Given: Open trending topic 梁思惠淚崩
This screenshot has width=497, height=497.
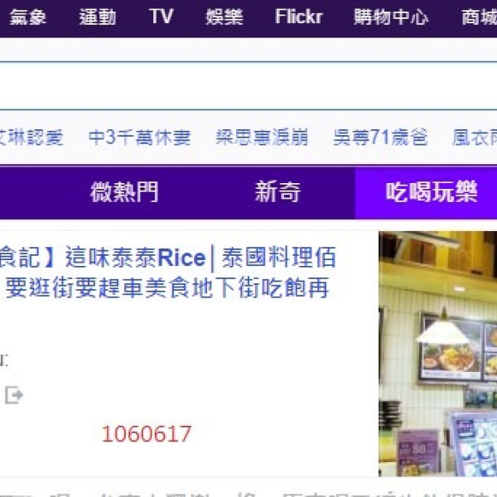Looking at the screenshot, I should (x=262, y=138).
